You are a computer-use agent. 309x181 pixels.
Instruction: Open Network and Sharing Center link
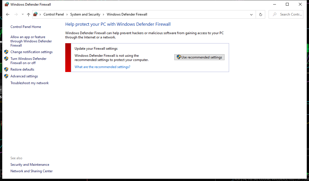(x=32, y=171)
